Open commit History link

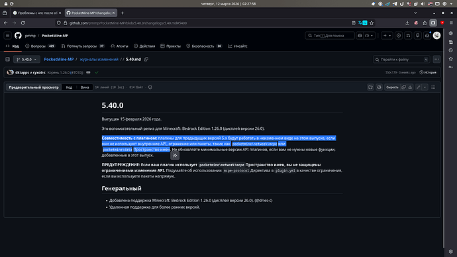click(x=428, y=73)
